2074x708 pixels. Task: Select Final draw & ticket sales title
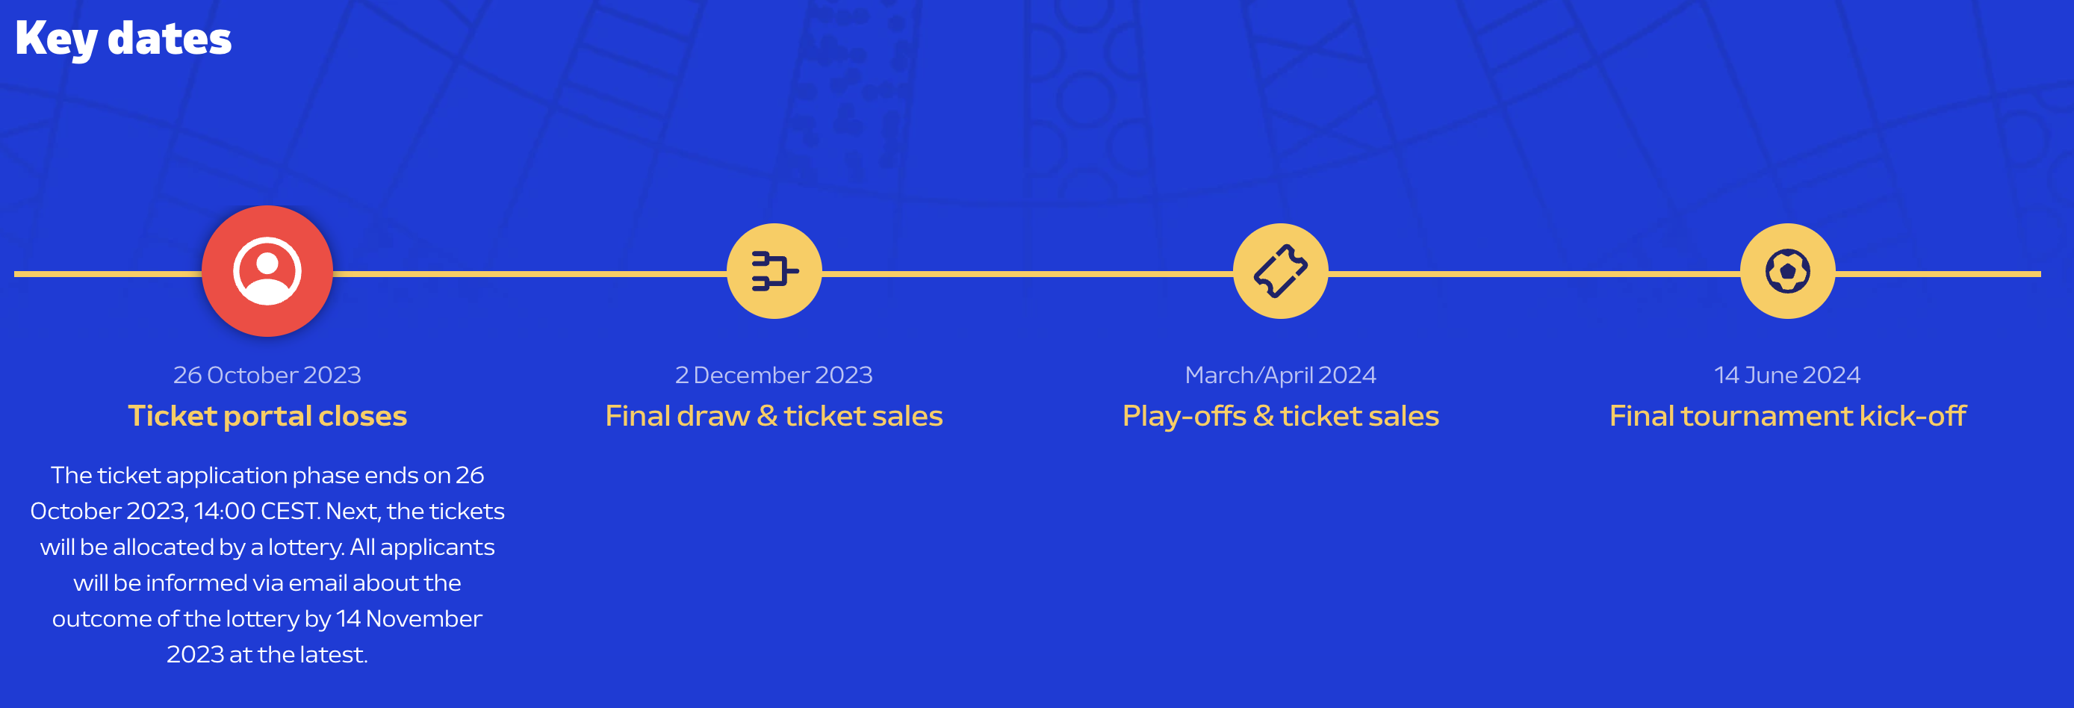coord(774,416)
